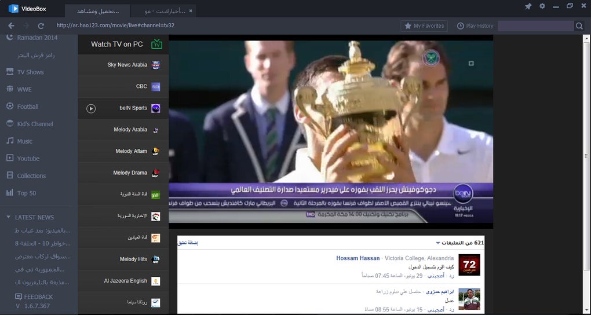Open رامز قرش البحر sidebar entry

pyautogui.click(x=36, y=55)
